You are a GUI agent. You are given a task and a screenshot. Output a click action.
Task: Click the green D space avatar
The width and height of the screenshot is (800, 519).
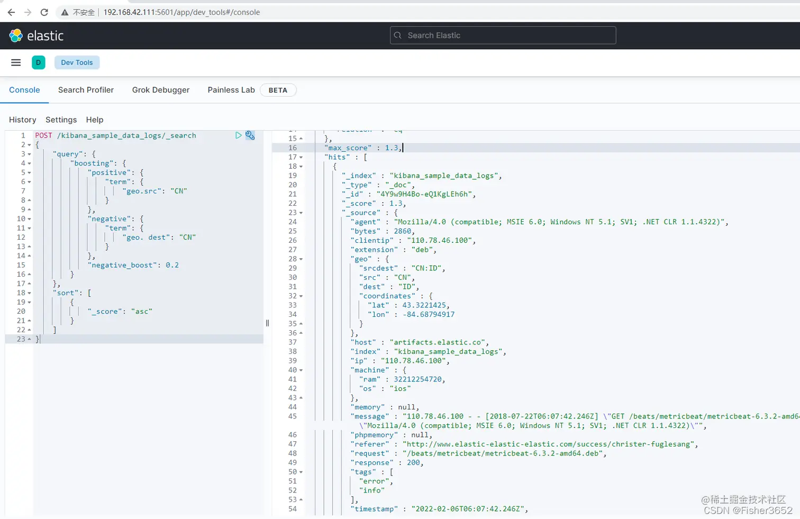(x=38, y=62)
